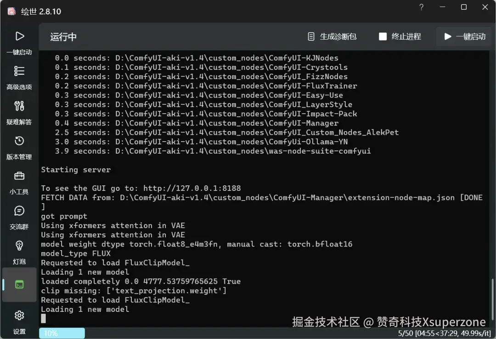
Task: Click 一键启动 launch button in header
Action: click(x=465, y=37)
